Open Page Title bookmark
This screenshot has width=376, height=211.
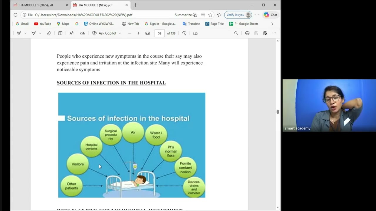[214, 24]
